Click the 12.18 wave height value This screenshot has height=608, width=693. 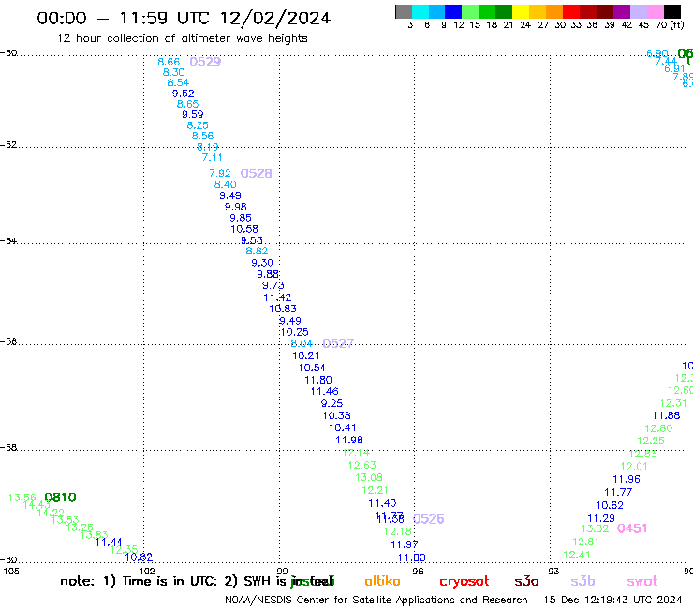398,531
